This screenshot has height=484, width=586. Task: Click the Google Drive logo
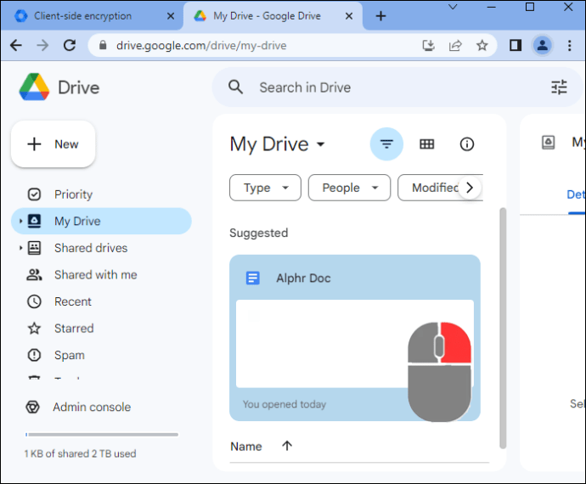[x=34, y=87]
